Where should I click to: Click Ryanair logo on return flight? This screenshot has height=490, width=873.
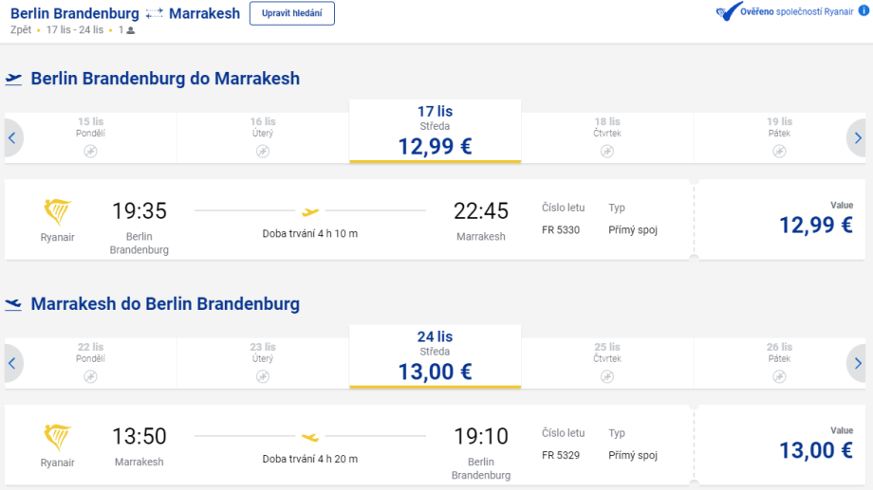(x=58, y=437)
